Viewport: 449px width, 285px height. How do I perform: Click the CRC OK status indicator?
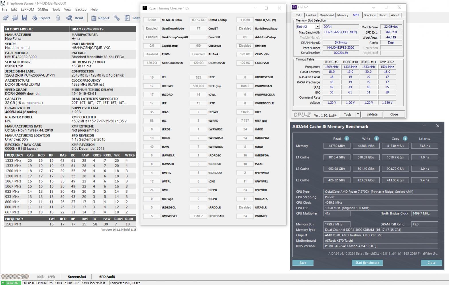click(11, 283)
